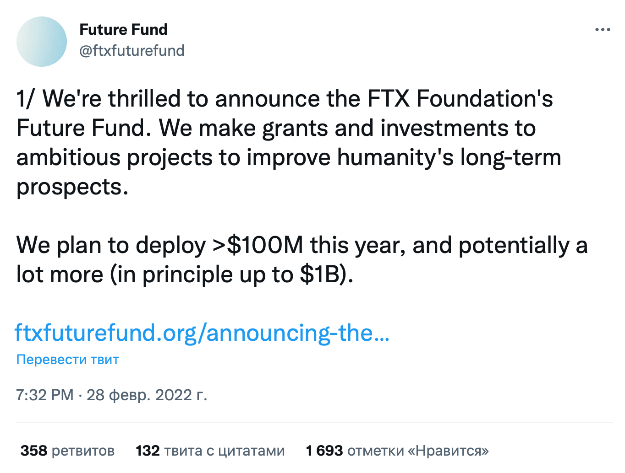625x473 pixels.
Task: Click the Future Fund profile avatar
Action: (42, 42)
